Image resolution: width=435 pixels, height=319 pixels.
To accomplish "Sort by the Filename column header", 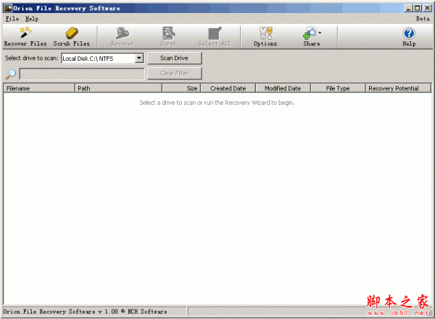I will 39,88.
